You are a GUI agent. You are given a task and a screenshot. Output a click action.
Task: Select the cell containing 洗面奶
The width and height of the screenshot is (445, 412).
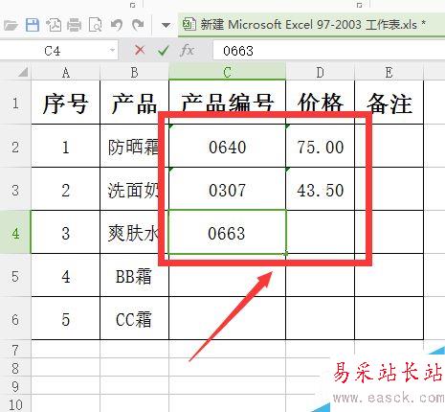pos(134,190)
